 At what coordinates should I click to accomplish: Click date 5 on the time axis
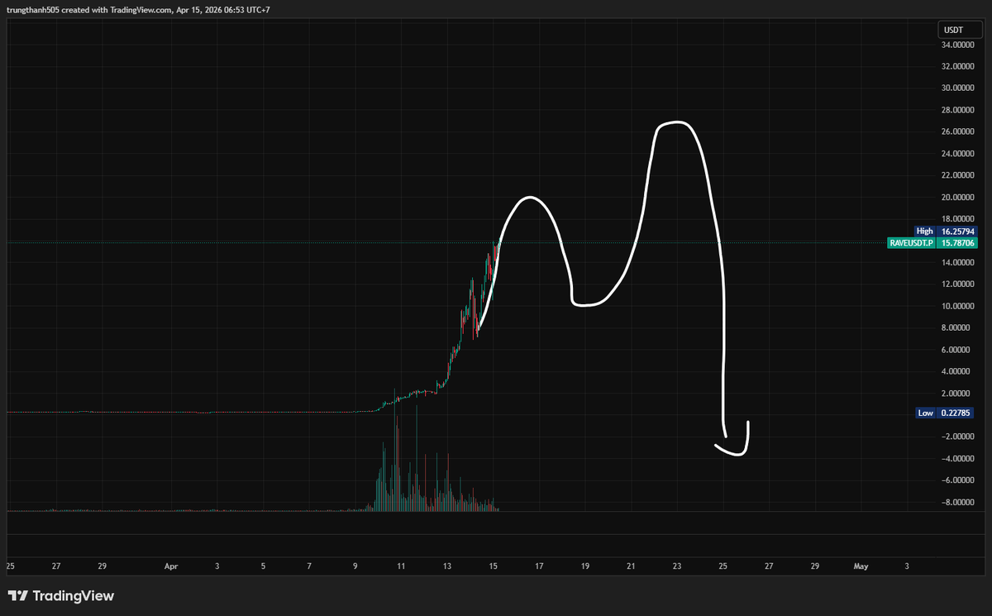point(263,566)
